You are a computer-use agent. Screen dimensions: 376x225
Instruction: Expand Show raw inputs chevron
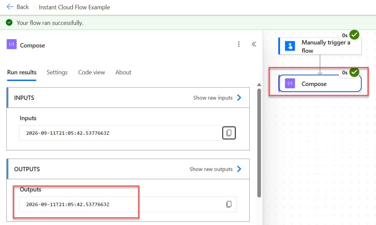point(239,98)
